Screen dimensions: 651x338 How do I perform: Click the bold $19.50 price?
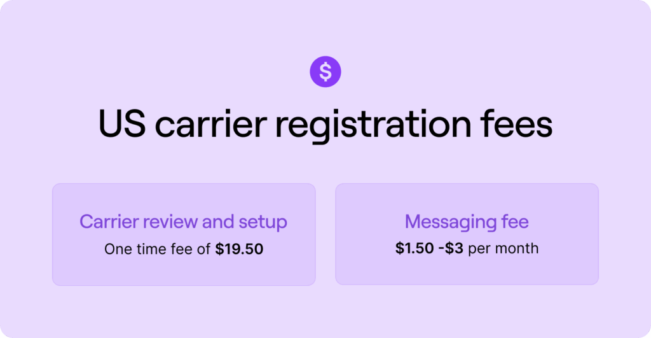(x=239, y=250)
